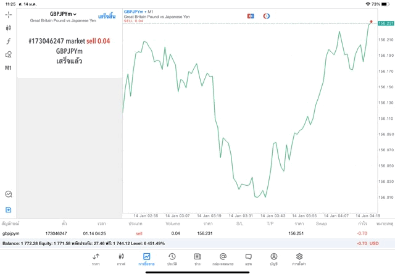Click the sell type cell in position row
The height and width of the screenshot is (276, 395).
[139, 233]
